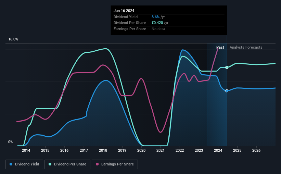Click the 16.0% y-axis label
This screenshot has height=174, width=281.
click(13, 39)
